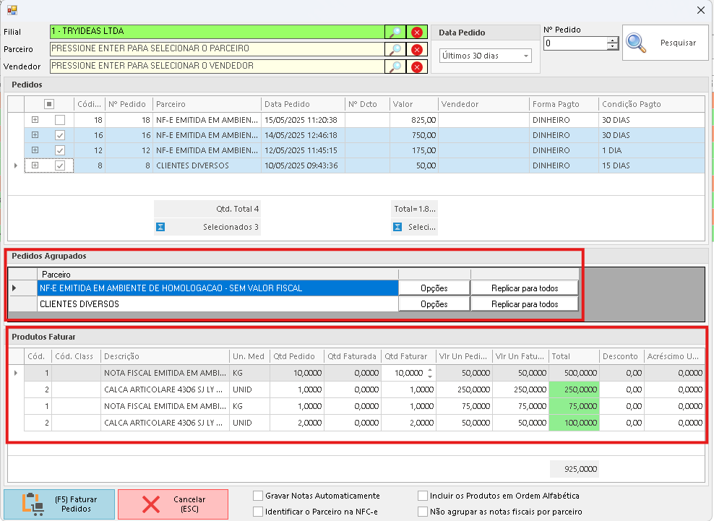Click the Qtd Faturar column header
714x521 pixels.
point(408,356)
